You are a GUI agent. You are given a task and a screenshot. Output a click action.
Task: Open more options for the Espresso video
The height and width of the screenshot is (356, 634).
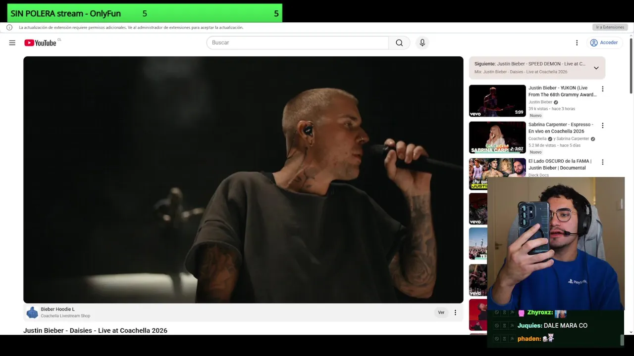tap(602, 126)
